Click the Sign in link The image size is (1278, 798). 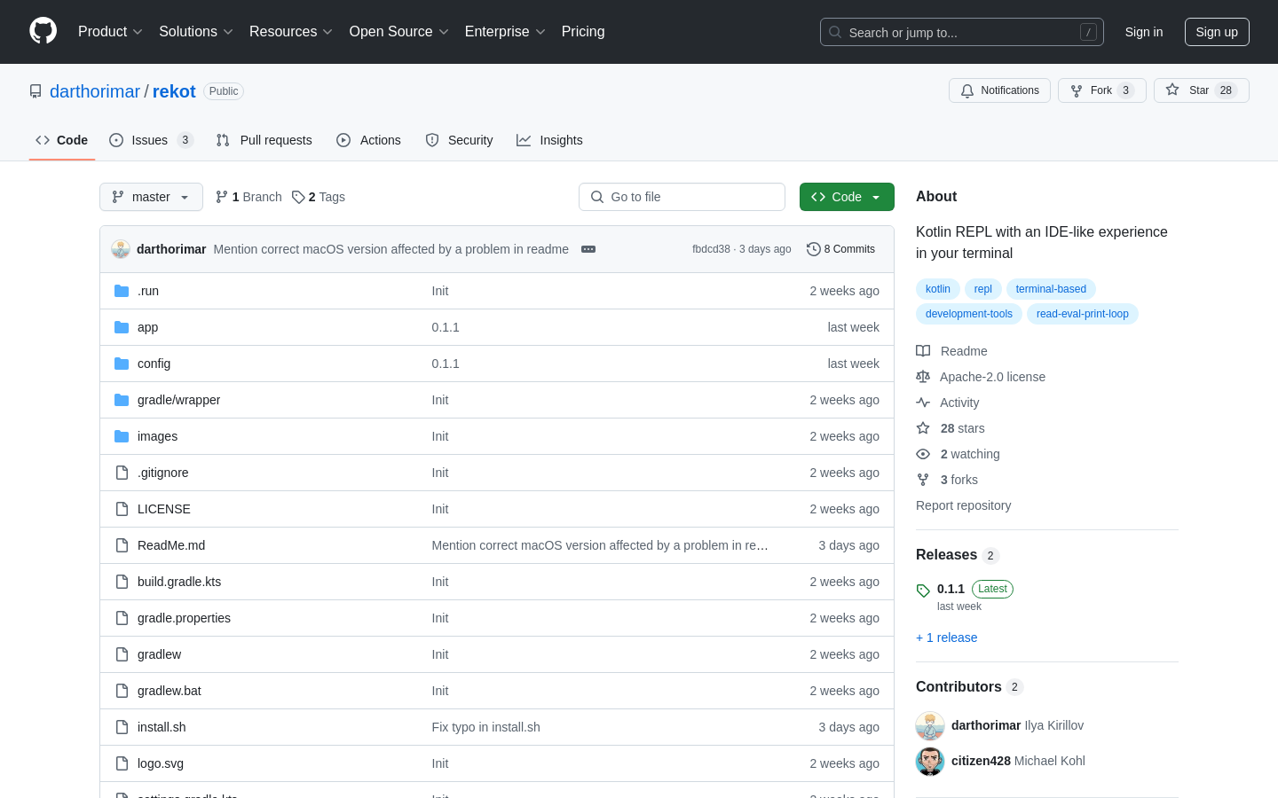pos(1144,32)
